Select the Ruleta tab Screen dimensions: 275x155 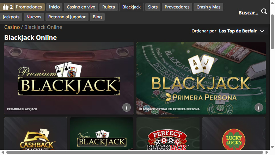tap(109, 7)
